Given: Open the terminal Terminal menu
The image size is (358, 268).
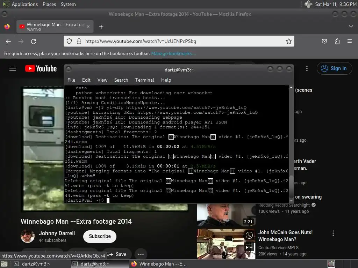Looking at the screenshot, I should tap(144, 80).
